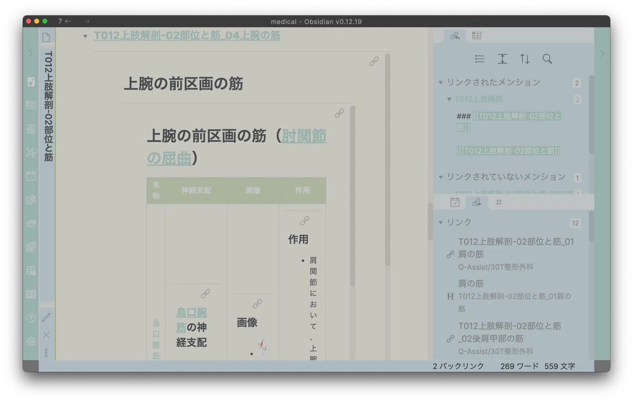
Task: Switch to the tags # tab
Action: pyautogui.click(x=499, y=202)
